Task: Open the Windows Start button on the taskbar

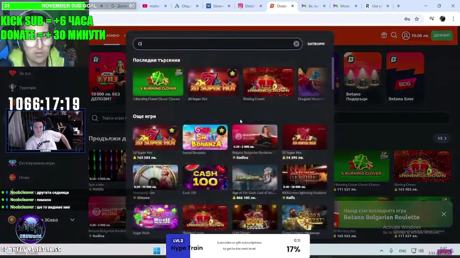Action: tap(157, 251)
